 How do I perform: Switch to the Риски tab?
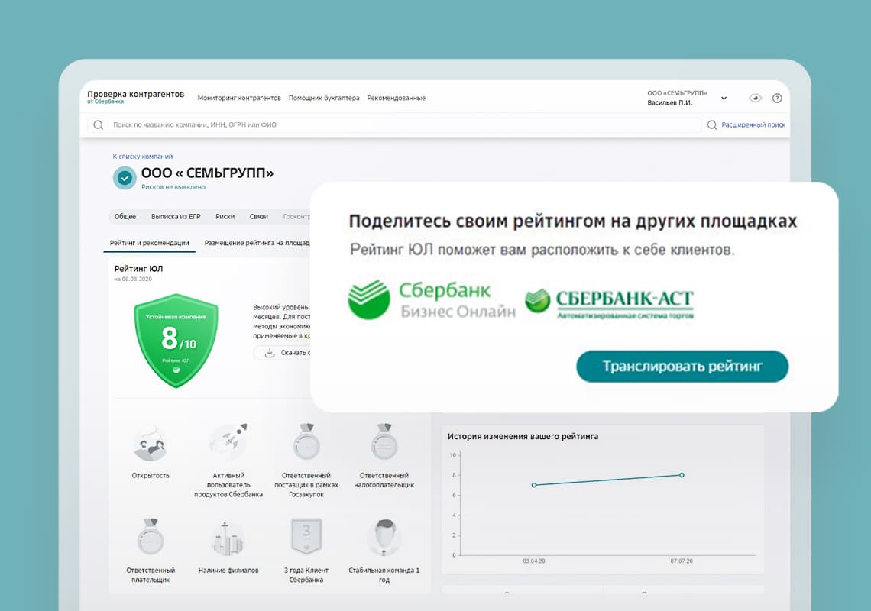tap(225, 217)
